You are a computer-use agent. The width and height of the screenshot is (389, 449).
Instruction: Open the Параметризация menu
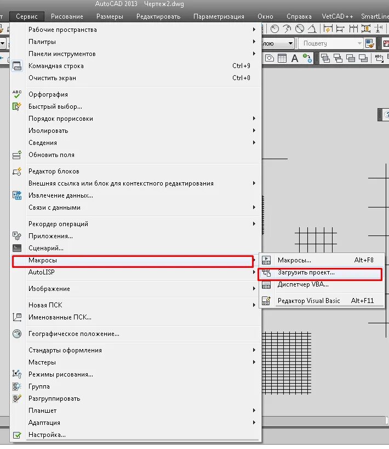click(219, 16)
